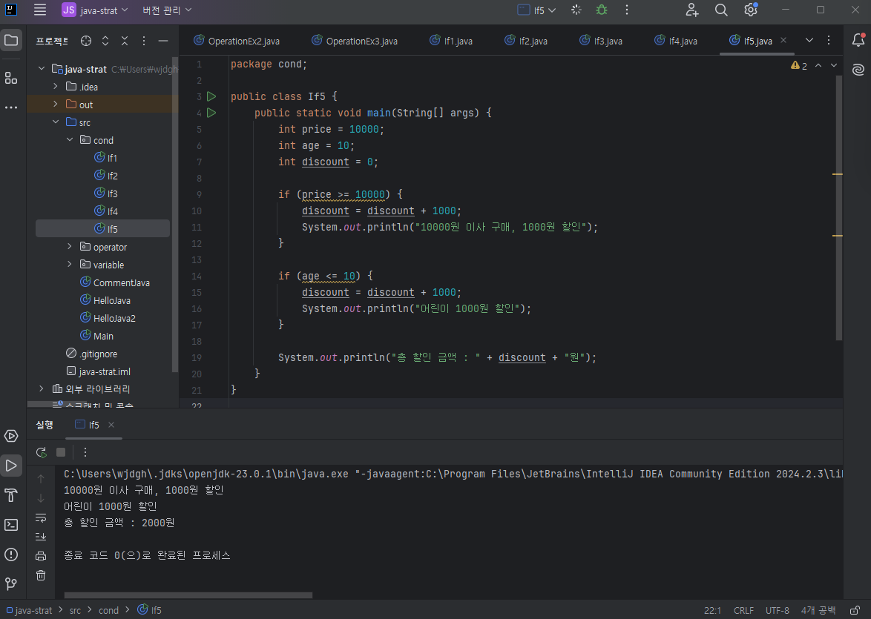Click UTF-8 encoding in status bar

(777, 610)
